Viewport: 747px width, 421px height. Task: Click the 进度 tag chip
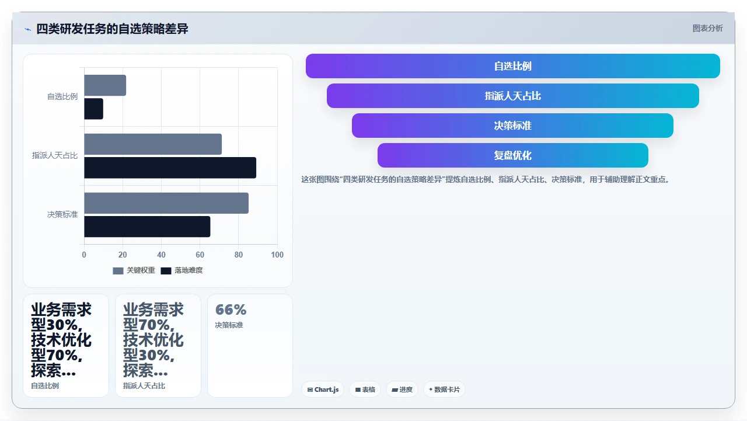tap(402, 389)
